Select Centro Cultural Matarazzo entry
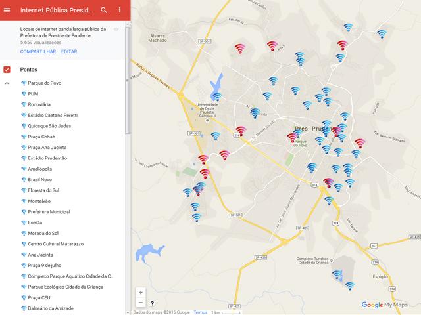This screenshot has width=421, height=315. [55, 244]
